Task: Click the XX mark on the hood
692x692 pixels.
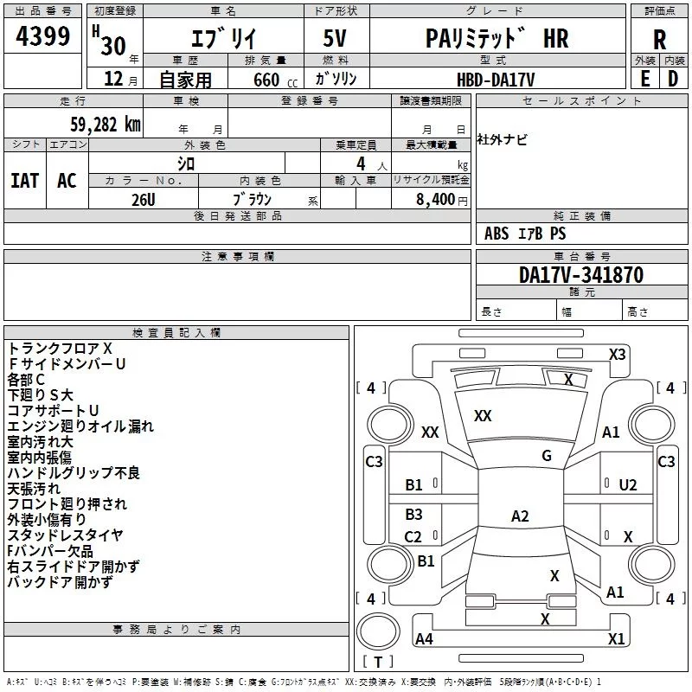Action: point(483,415)
